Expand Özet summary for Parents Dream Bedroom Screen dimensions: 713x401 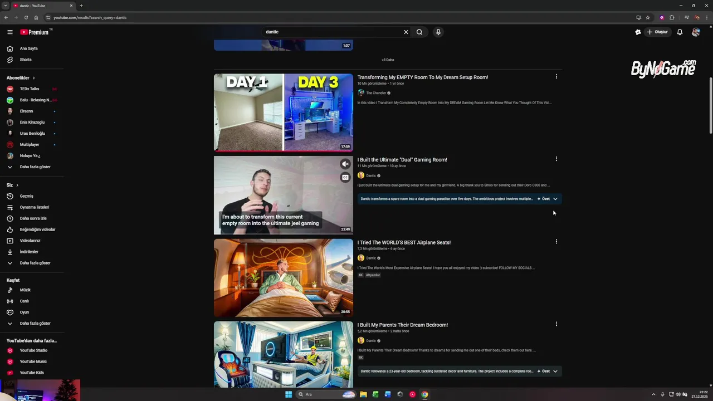548,371
